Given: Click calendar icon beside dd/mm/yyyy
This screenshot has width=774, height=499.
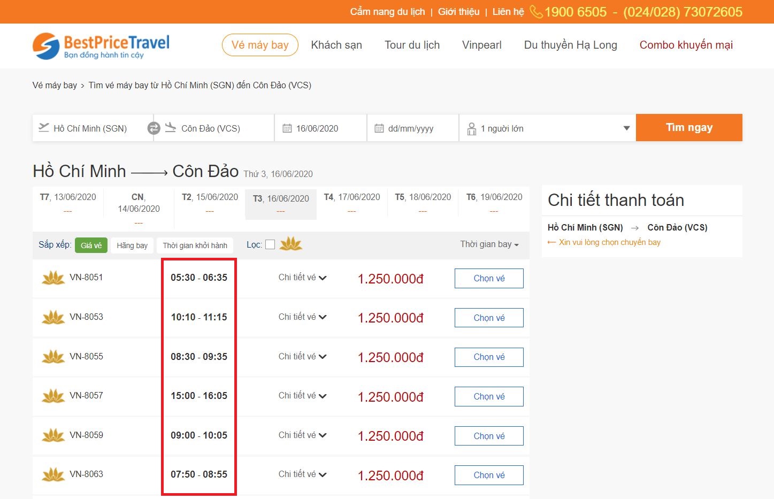Looking at the screenshot, I should coord(379,128).
